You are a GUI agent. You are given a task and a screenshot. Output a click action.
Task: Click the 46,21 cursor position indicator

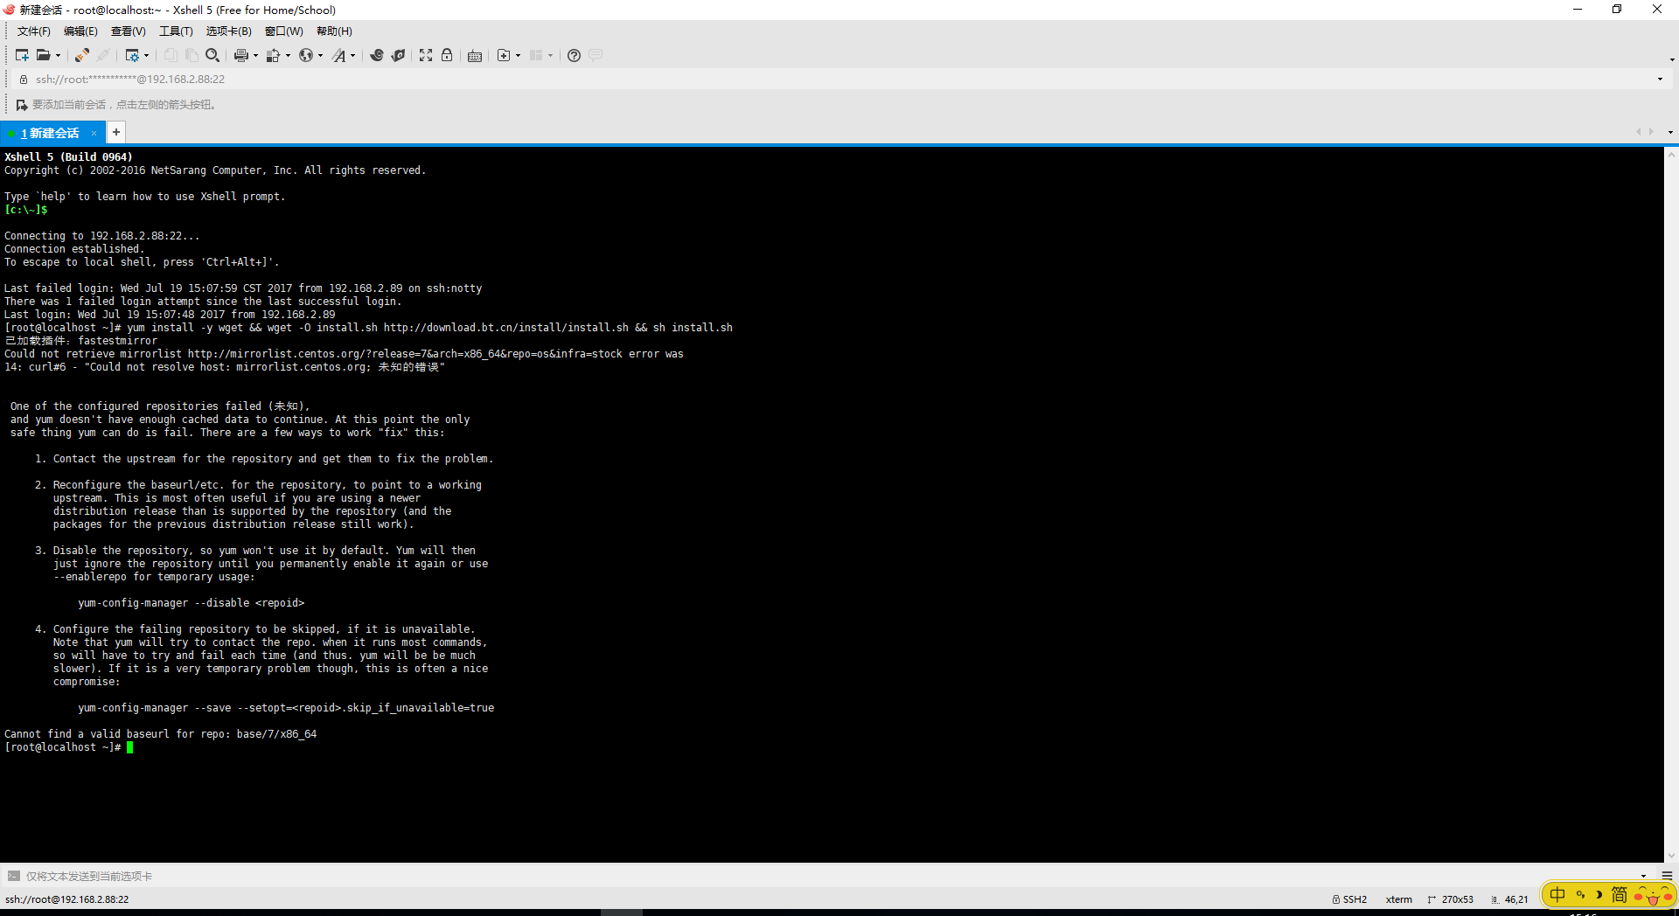coord(1510,899)
